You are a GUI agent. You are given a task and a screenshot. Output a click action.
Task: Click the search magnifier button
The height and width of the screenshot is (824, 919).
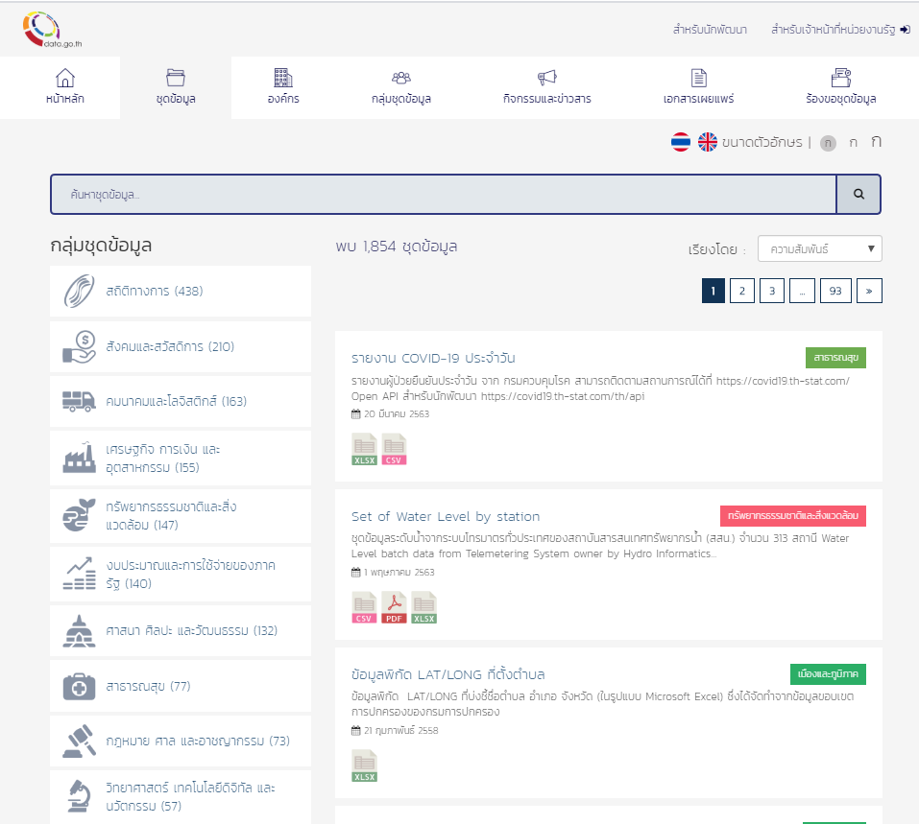(x=859, y=195)
